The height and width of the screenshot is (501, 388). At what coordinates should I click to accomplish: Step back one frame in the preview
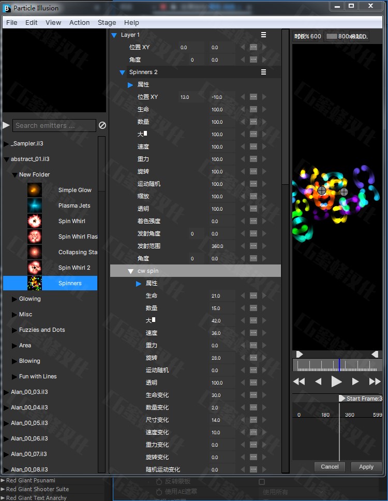[318, 382]
